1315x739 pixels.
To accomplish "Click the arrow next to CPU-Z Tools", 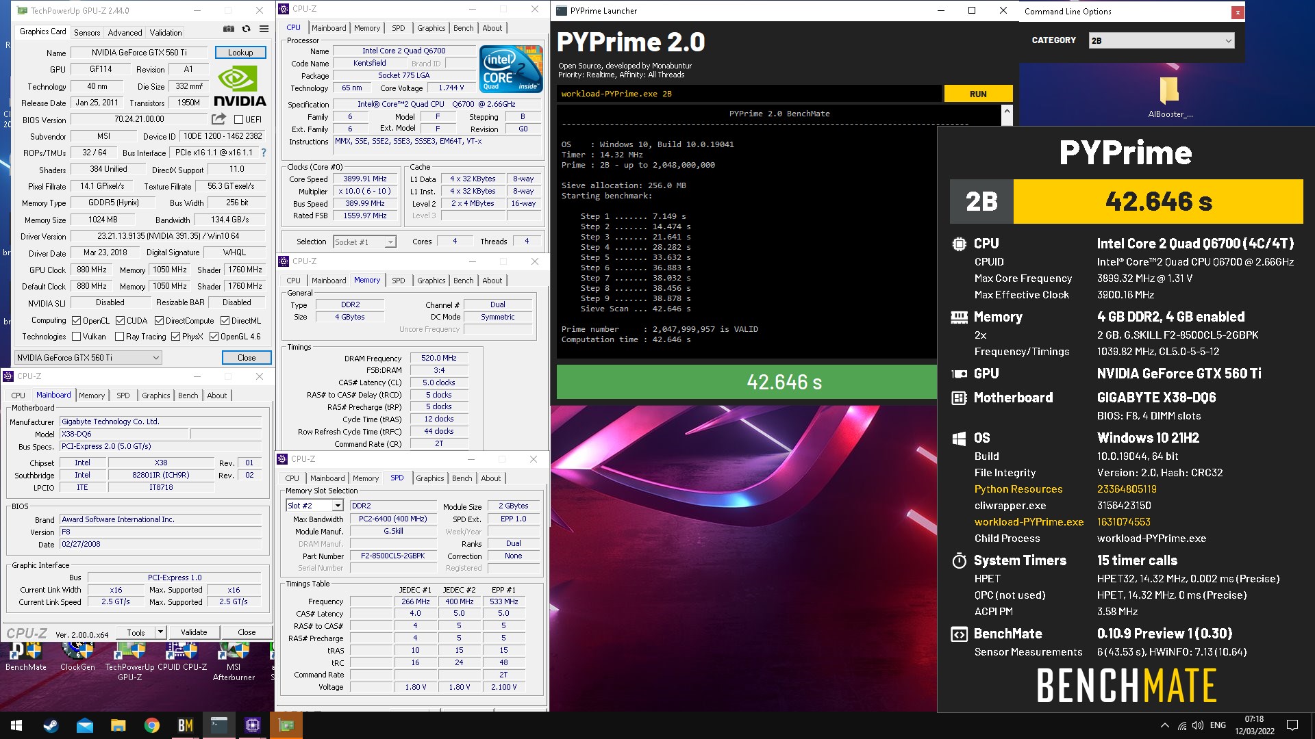I will (160, 632).
